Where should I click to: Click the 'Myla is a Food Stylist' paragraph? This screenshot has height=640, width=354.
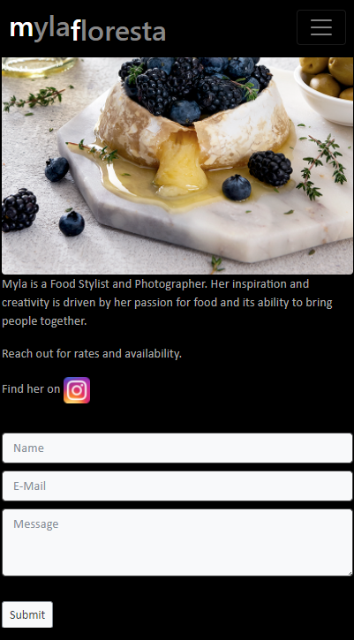168,303
